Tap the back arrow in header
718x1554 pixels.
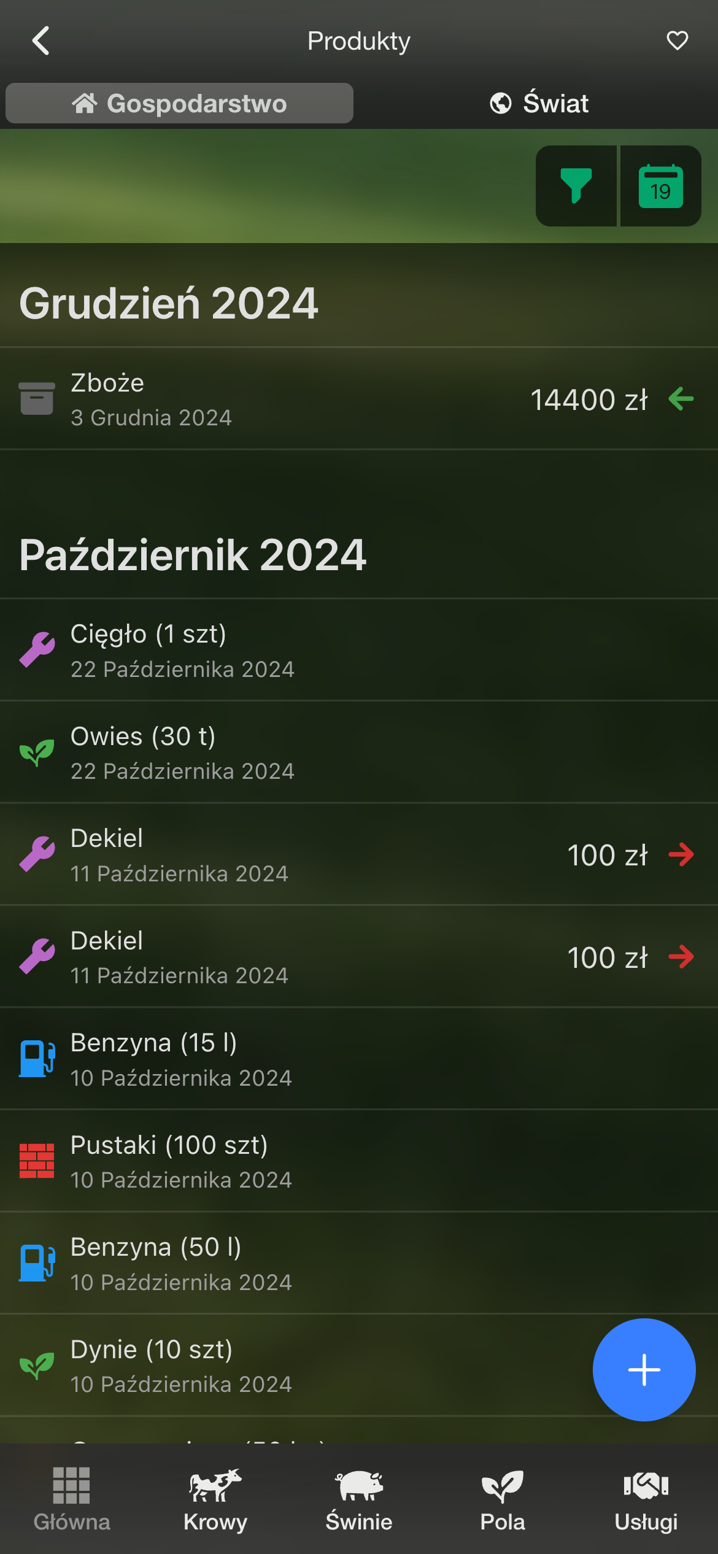tap(41, 41)
